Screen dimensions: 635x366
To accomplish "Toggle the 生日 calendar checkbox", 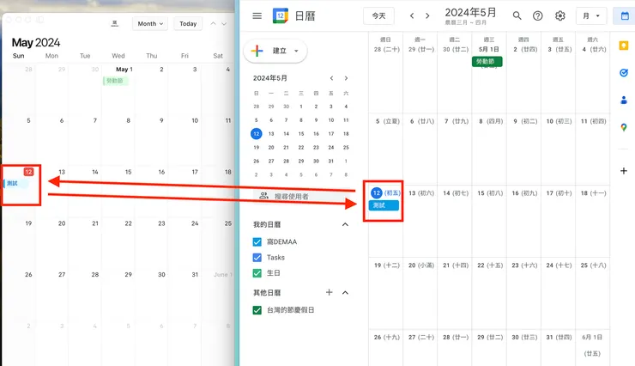I will point(257,273).
